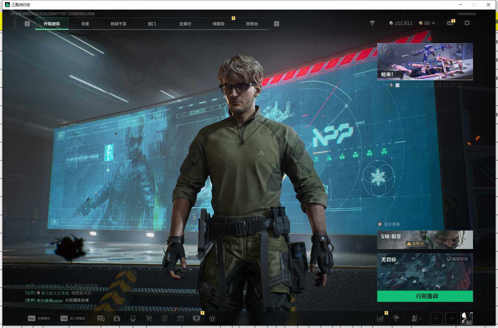498x328 pixels.
Task: Click the E key next-tab icon
Action: pos(276,24)
